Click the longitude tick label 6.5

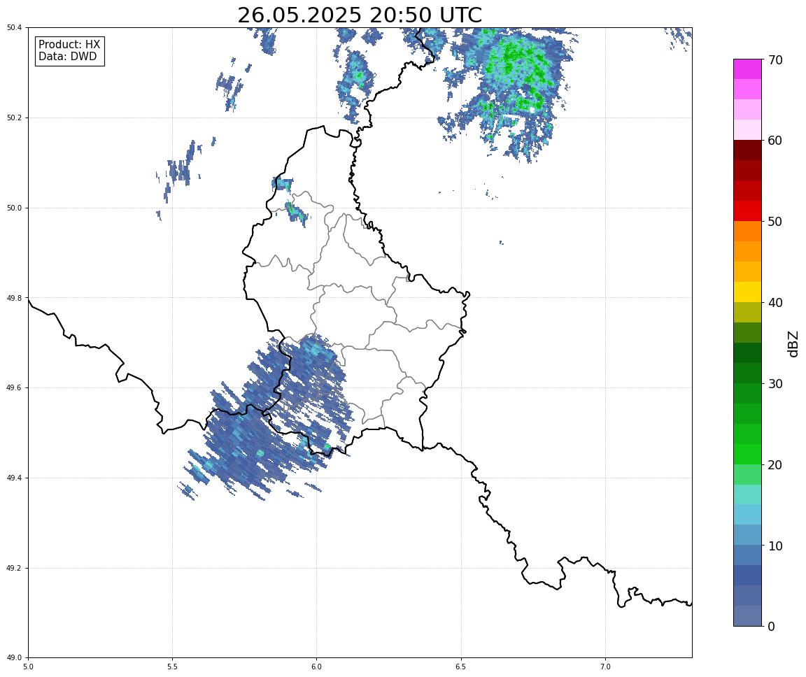[x=461, y=667]
